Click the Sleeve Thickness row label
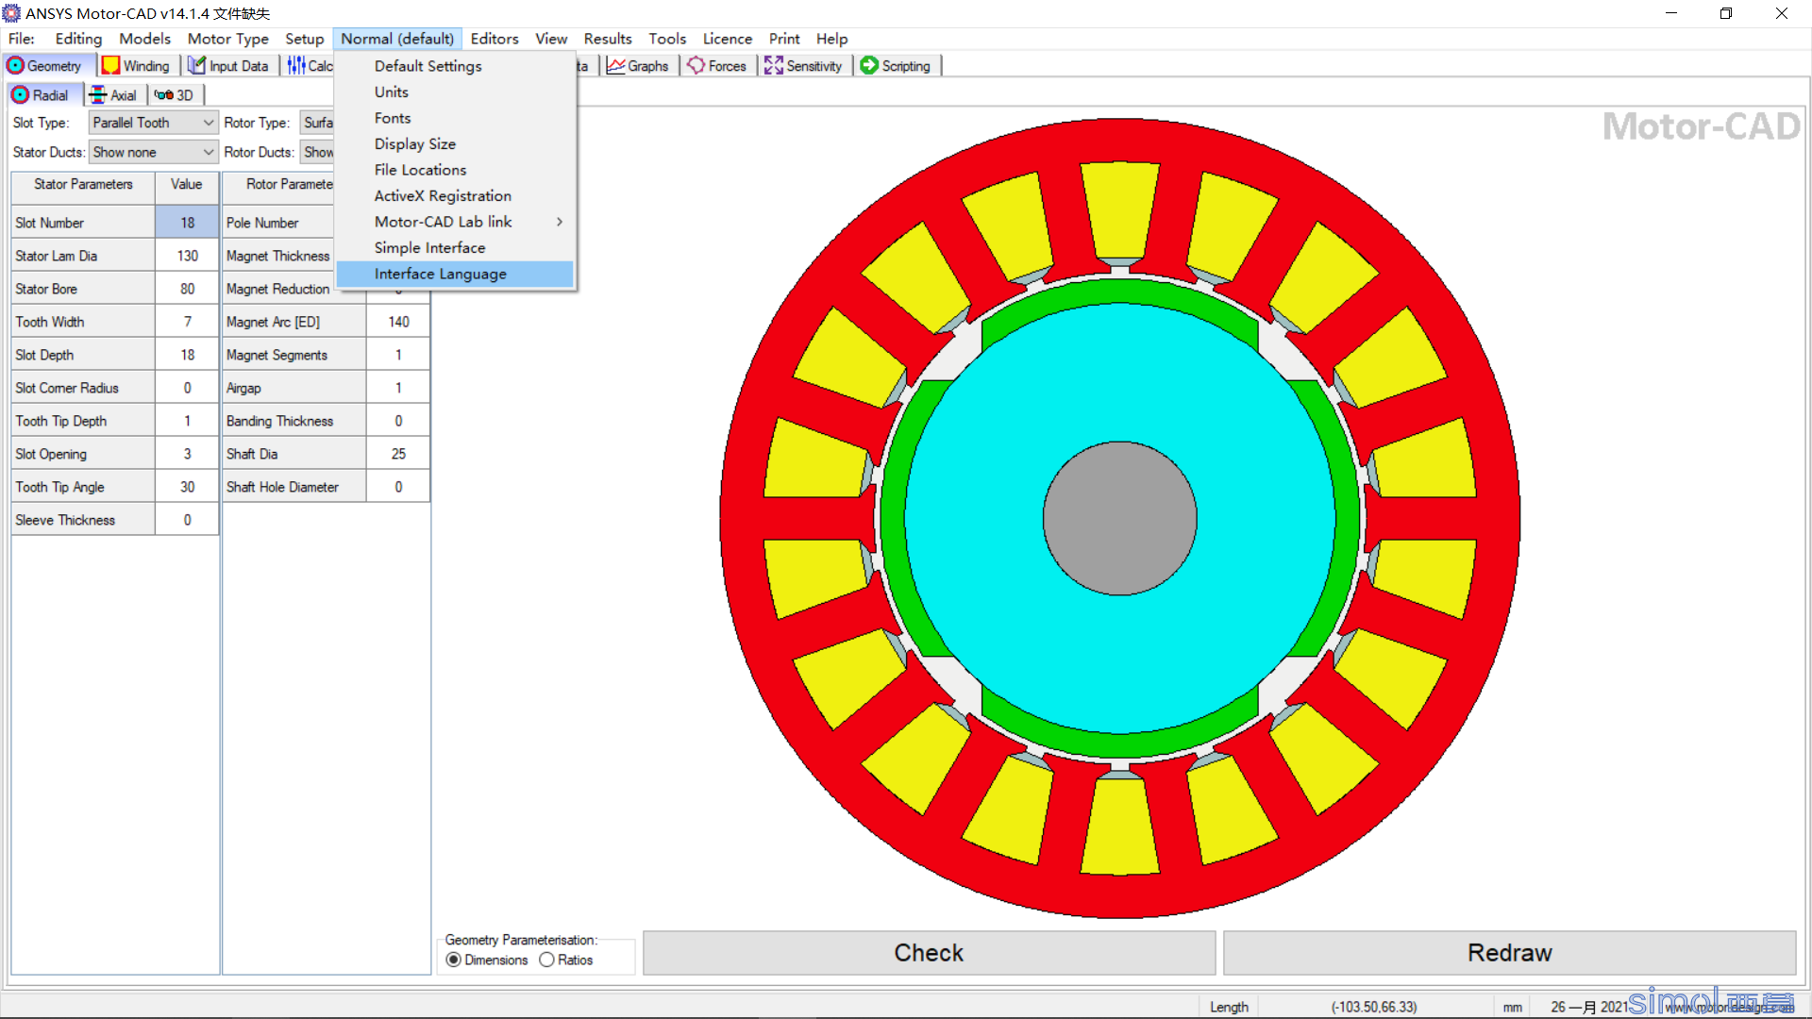 click(x=83, y=520)
